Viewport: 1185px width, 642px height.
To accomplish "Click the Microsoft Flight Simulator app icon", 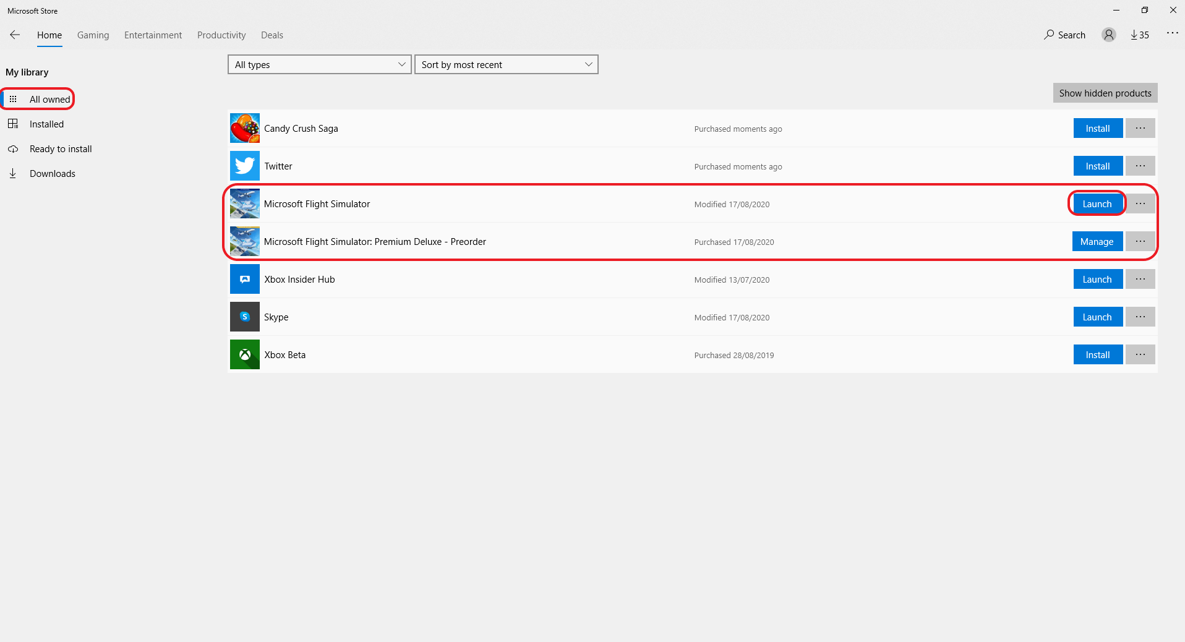I will (245, 204).
